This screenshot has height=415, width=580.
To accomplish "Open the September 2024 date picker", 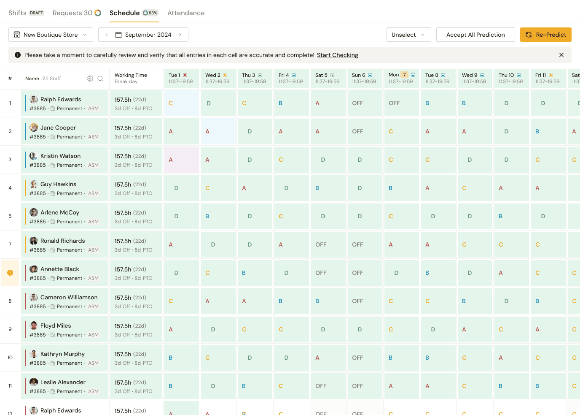I will click(x=143, y=35).
